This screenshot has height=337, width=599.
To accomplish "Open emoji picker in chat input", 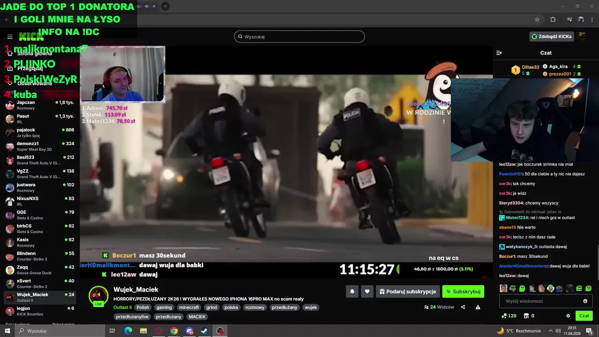I will [585, 301].
